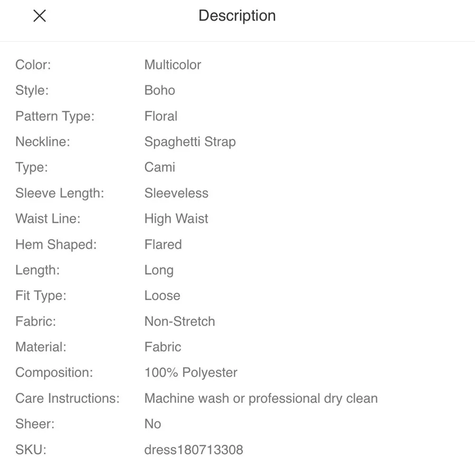This screenshot has height=475, width=475.
Task: Close the Description panel with the X
Action: click(x=39, y=16)
